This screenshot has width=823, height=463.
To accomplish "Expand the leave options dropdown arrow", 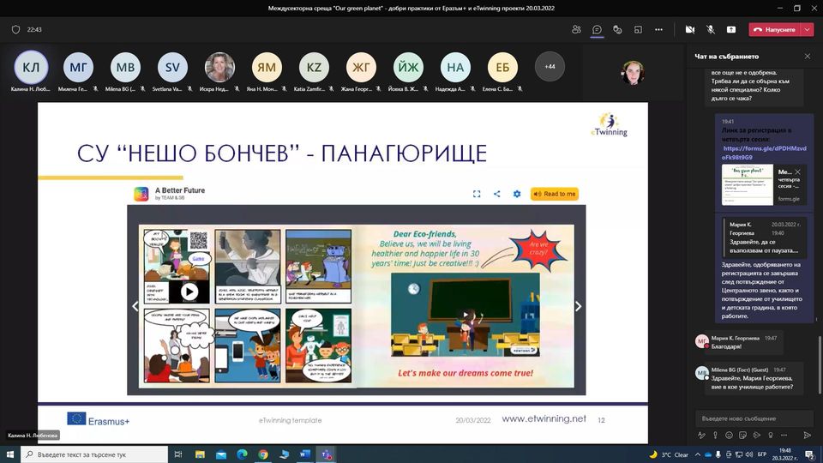I will point(807,29).
